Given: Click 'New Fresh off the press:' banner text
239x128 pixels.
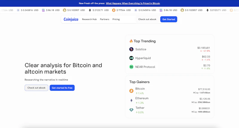Looking at the screenshot, I should click(x=92, y=3).
